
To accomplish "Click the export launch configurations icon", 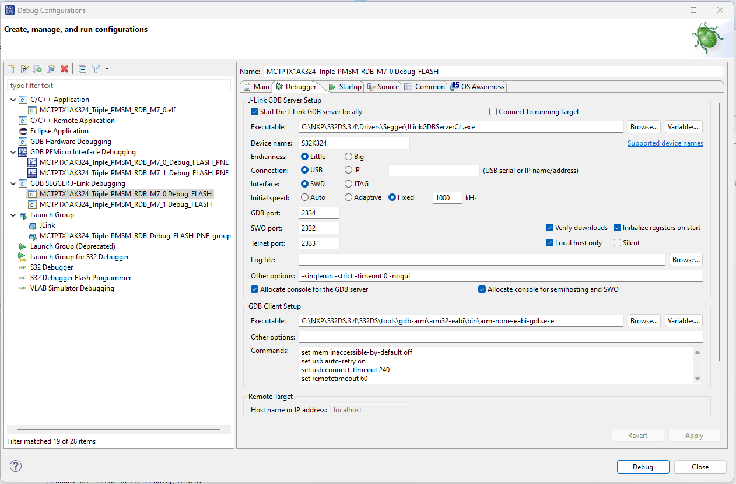I will pyautogui.click(x=37, y=69).
